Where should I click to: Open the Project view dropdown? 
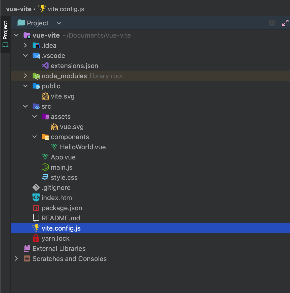coord(59,23)
